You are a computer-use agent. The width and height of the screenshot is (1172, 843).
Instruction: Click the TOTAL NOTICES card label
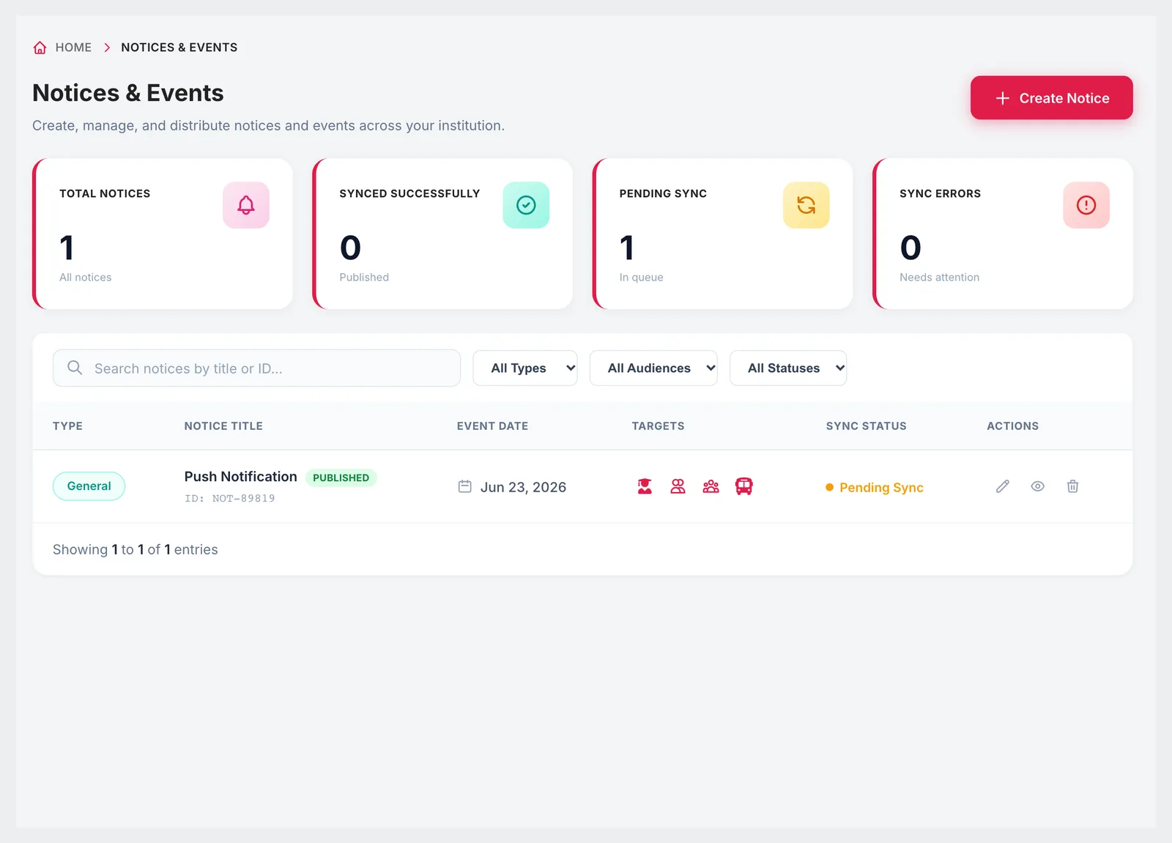pos(105,193)
